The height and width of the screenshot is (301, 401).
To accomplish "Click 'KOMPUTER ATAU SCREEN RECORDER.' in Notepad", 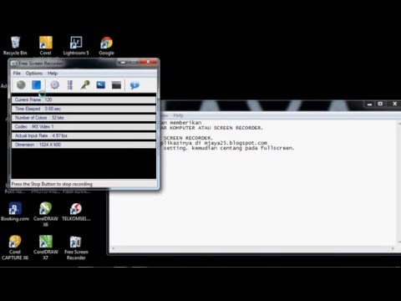I will 216,128.
